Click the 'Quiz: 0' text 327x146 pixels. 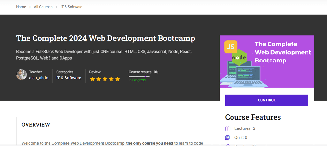click(241, 138)
